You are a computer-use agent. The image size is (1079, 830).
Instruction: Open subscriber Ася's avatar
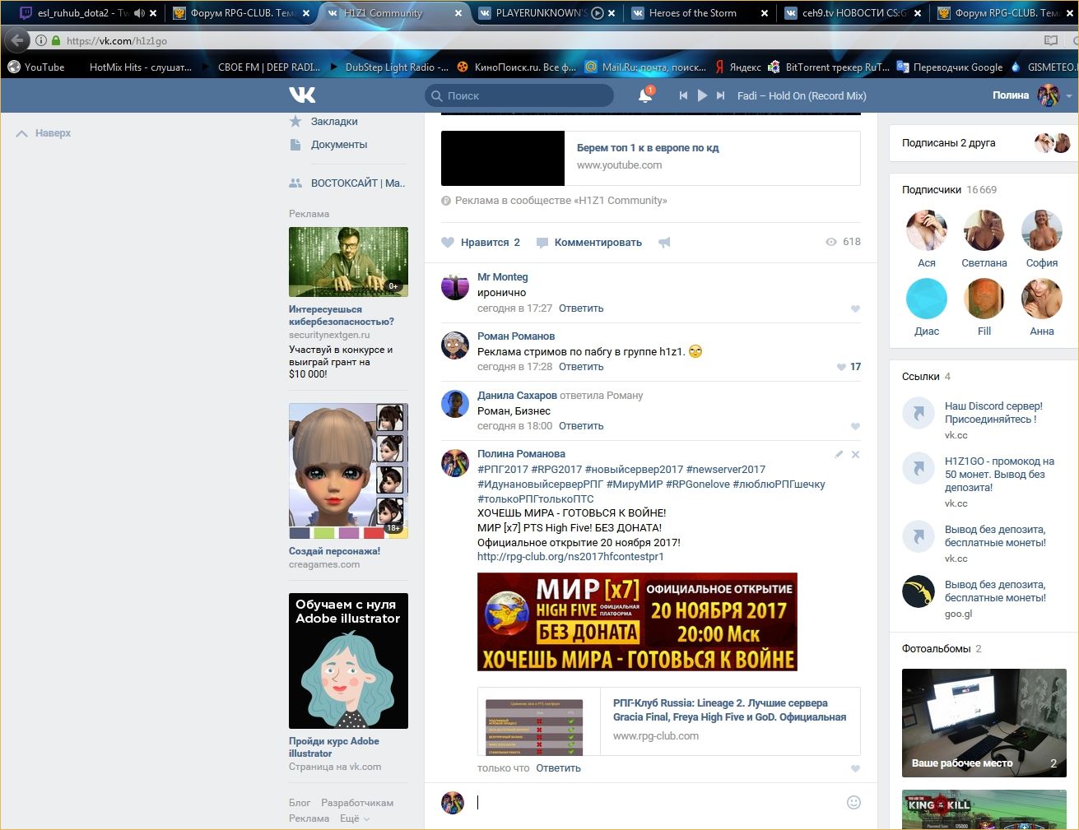tap(927, 230)
